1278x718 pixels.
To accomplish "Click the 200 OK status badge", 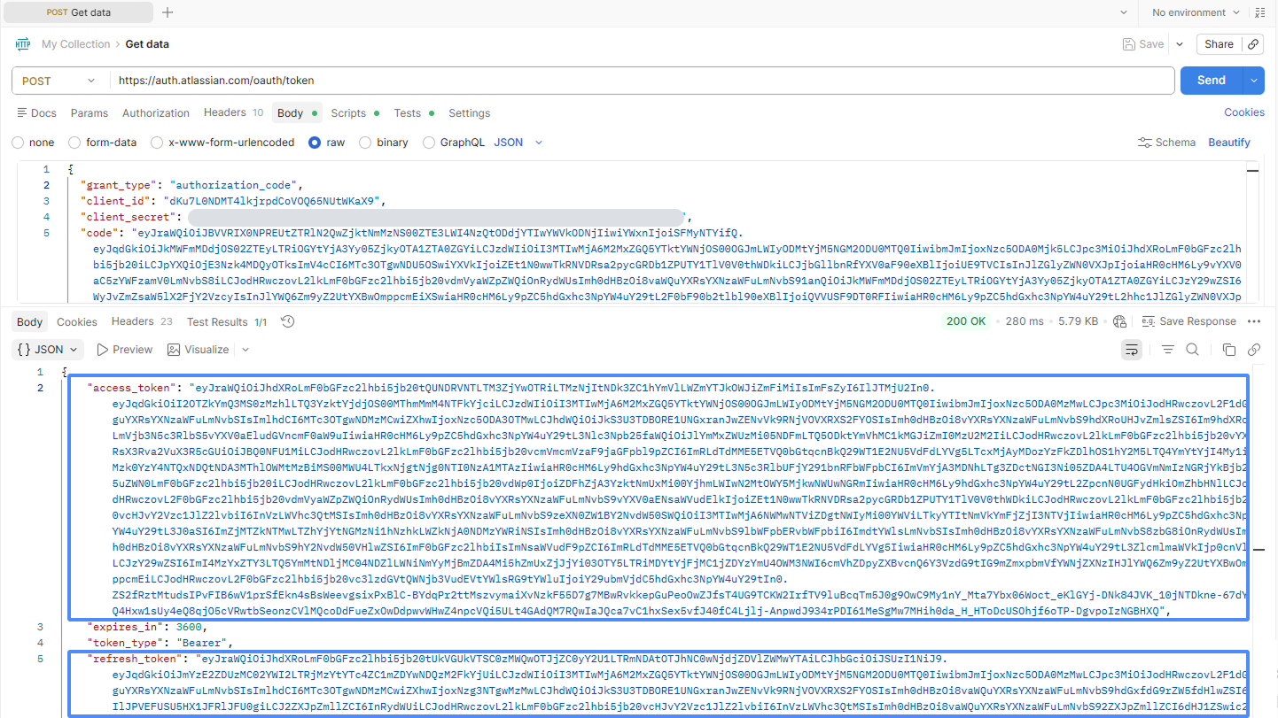I will (966, 321).
